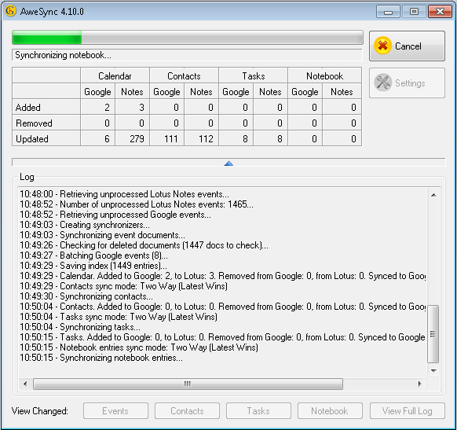Image resolution: width=457 pixels, height=430 pixels.
Task: Click the Added row label
Action: (x=28, y=108)
